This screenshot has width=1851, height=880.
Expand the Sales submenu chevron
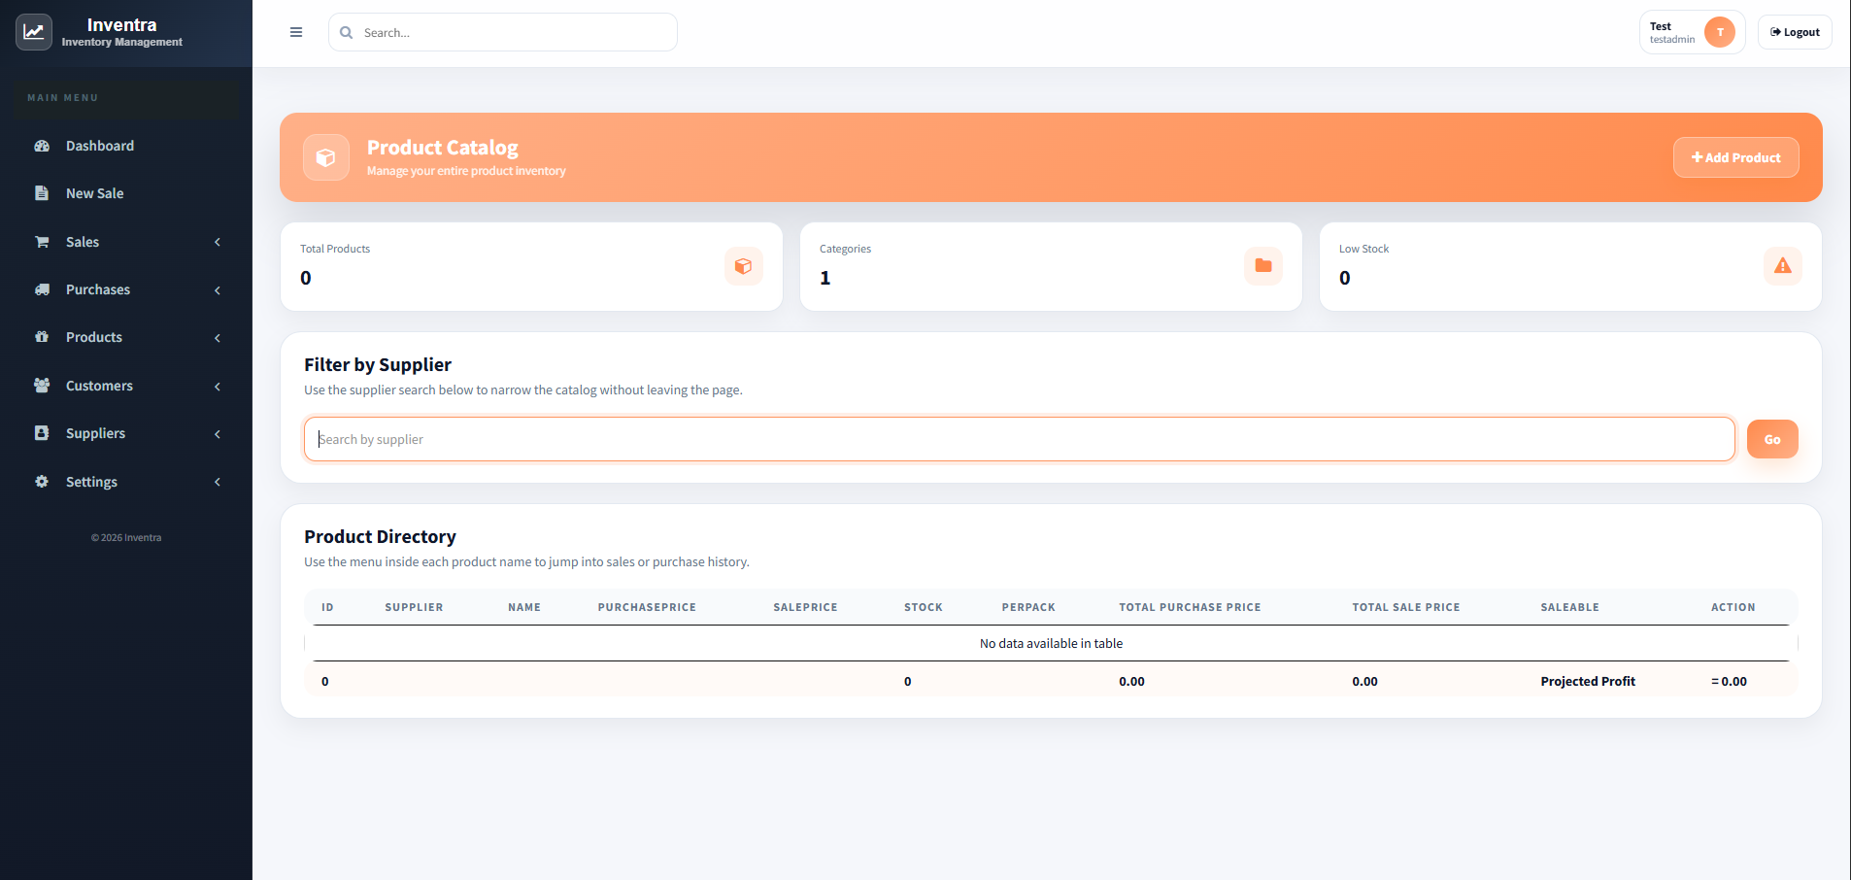pyautogui.click(x=218, y=242)
